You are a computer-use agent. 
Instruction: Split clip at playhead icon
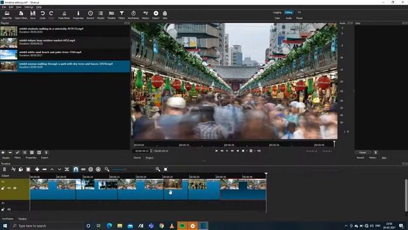pos(67,169)
